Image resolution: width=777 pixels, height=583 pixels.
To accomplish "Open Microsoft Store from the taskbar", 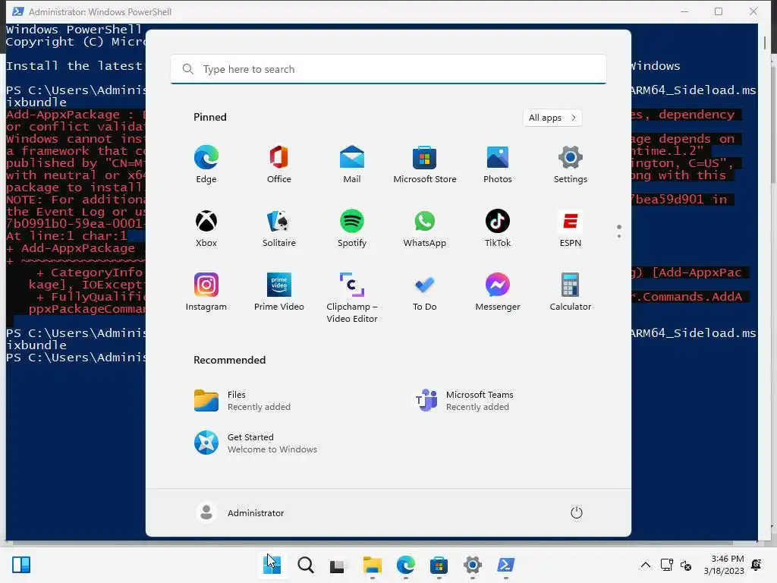I will pyautogui.click(x=439, y=565).
